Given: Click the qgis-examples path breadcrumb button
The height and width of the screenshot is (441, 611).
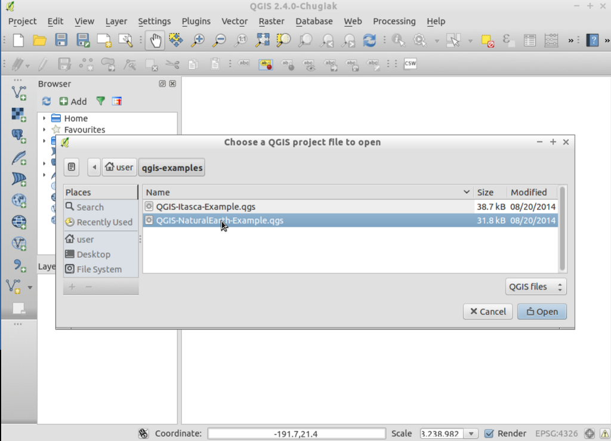Looking at the screenshot, I should (172, 168).
